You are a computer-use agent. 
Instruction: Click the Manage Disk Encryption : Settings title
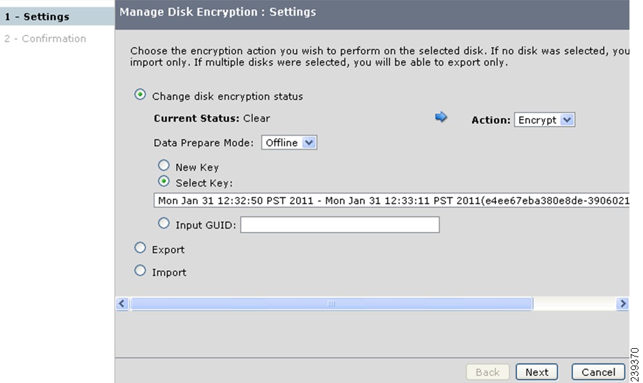218,12
